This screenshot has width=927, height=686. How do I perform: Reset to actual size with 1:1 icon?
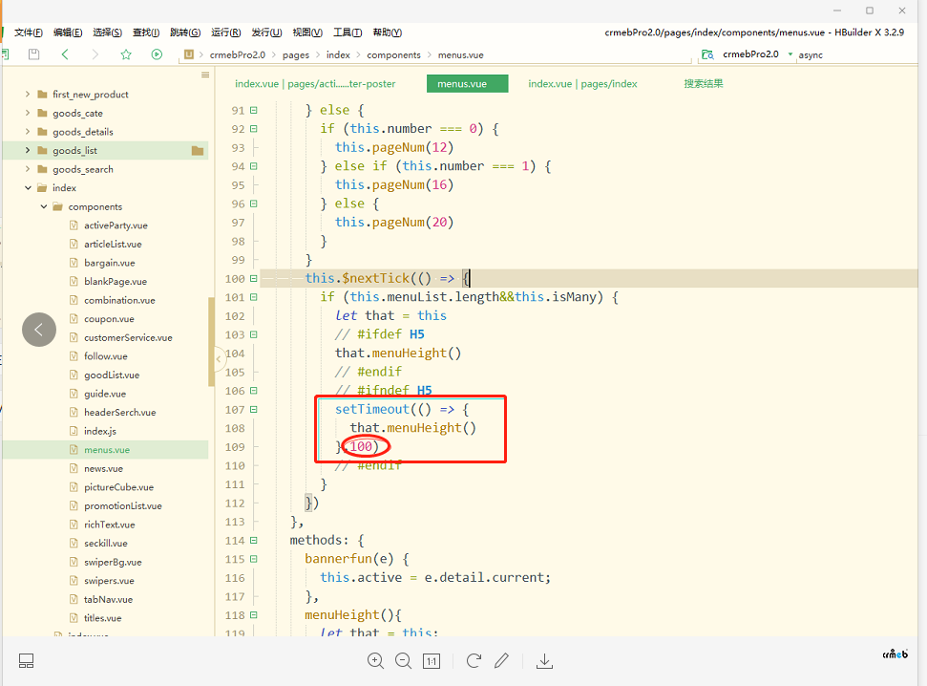coord(432,660)
